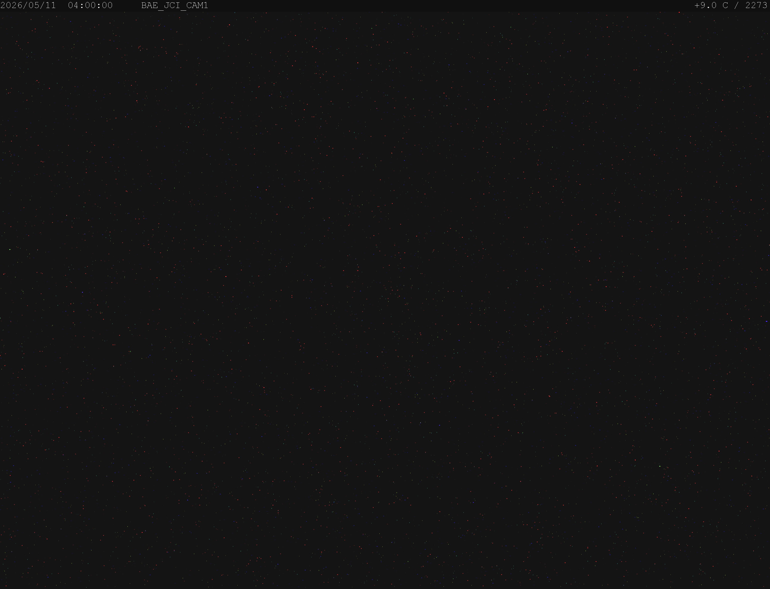The height and width of the screenshot is (589, 770).
Task: Select the camera label BAE_JCI_CAM1
Action: tap(174, 6)
